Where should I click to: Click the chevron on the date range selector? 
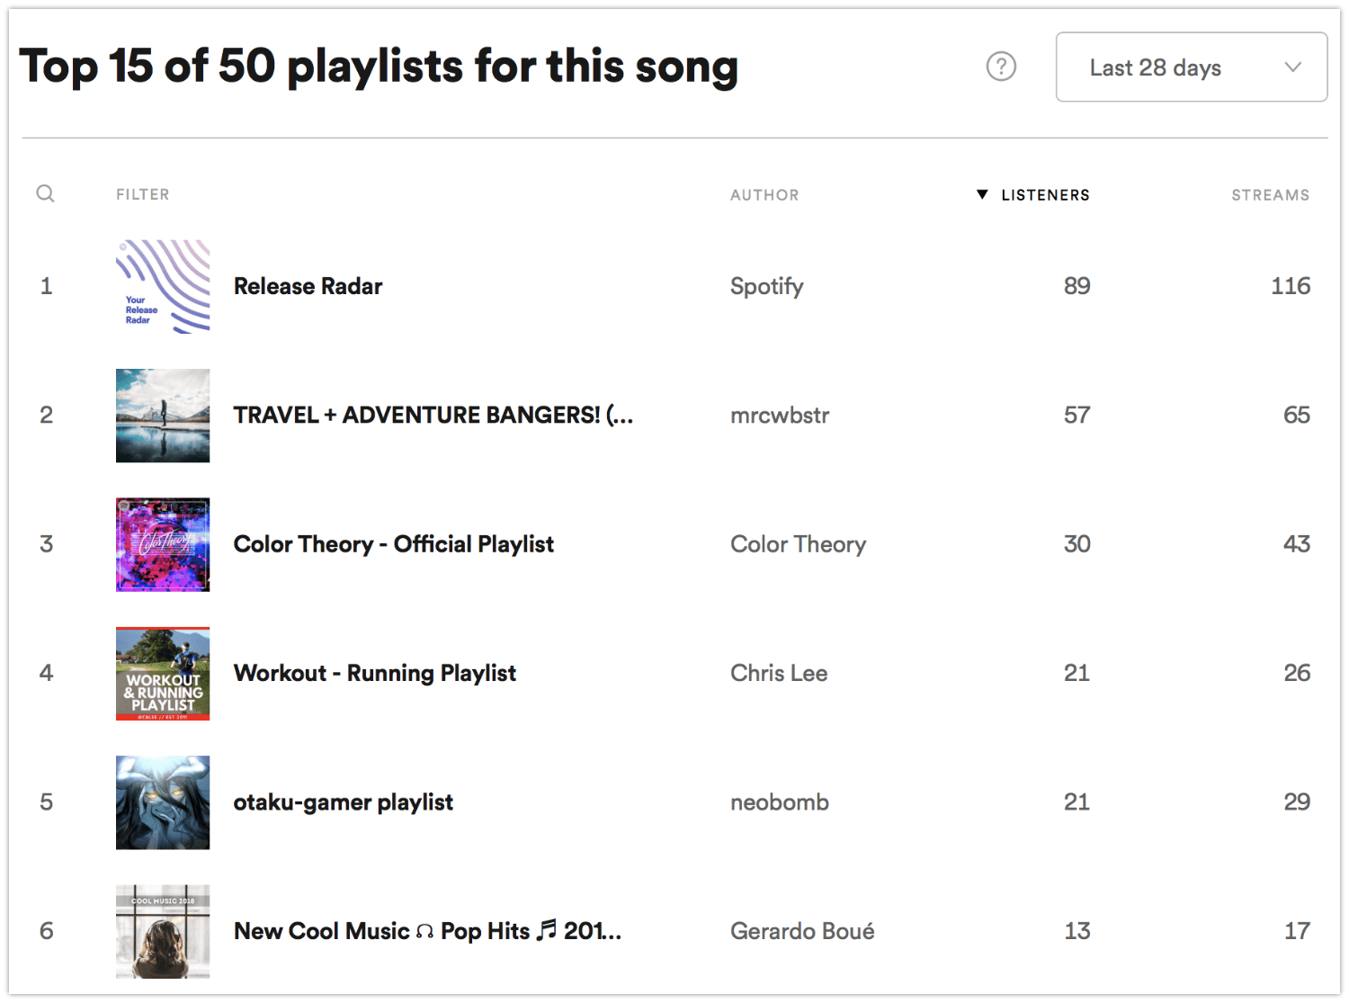[1293, 67]
